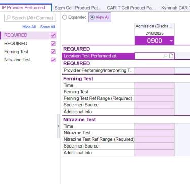
Task: Click the Nitrazine Test Ref Range (Required) label
Action: pyautogui.click(x=99, y=139)
